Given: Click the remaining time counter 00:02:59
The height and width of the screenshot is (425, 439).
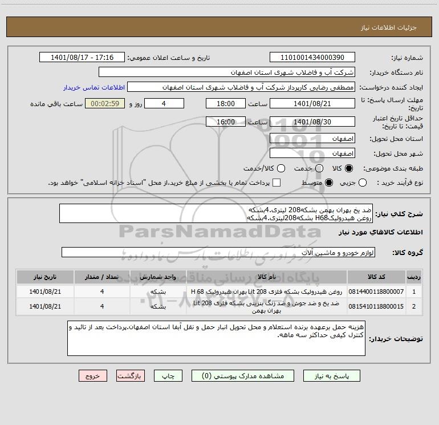Looking at the screenshot, I should (x=105, y=103).
